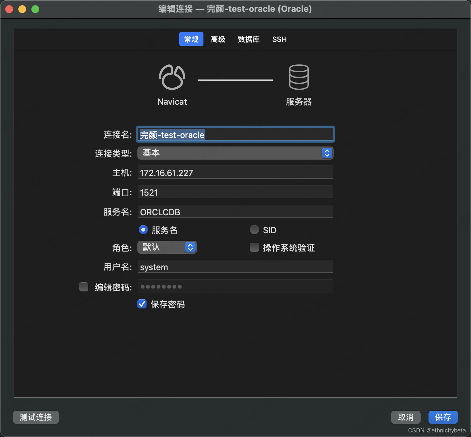The image size is (471, 437).
Task: Enable 操作系统验证 checkbox
Action: [254, 247]
